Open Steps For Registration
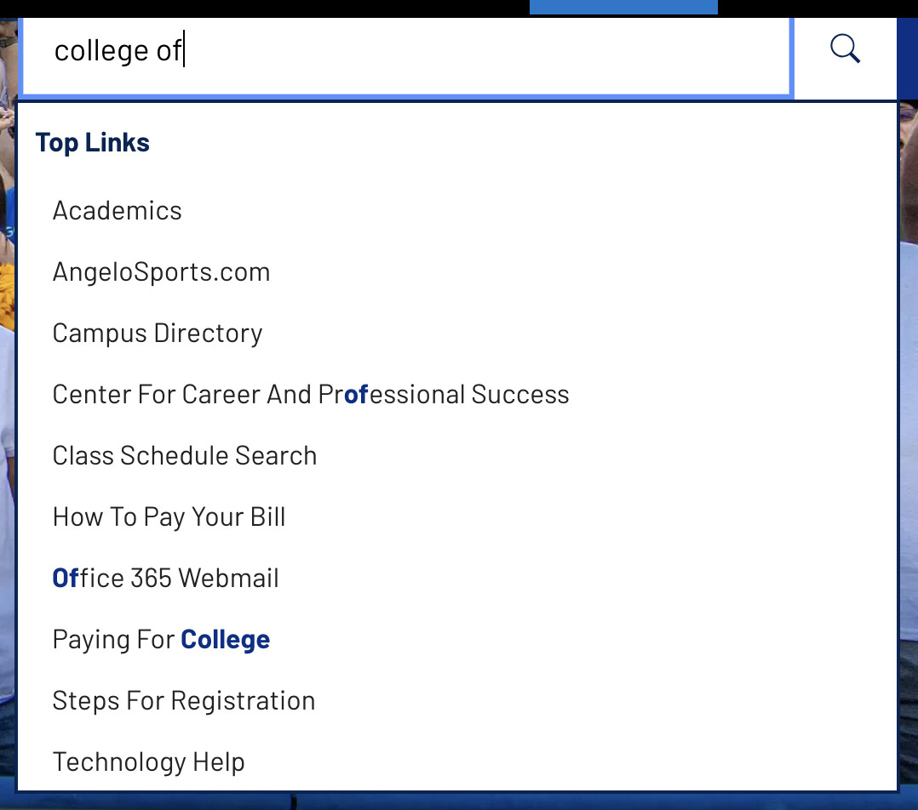The height and width of the screenshot is (810, 918). [x=183, y=700]
